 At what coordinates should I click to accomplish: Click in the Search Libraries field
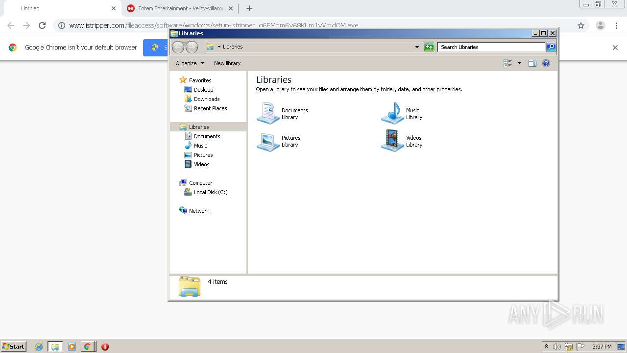tap(491, 47)
